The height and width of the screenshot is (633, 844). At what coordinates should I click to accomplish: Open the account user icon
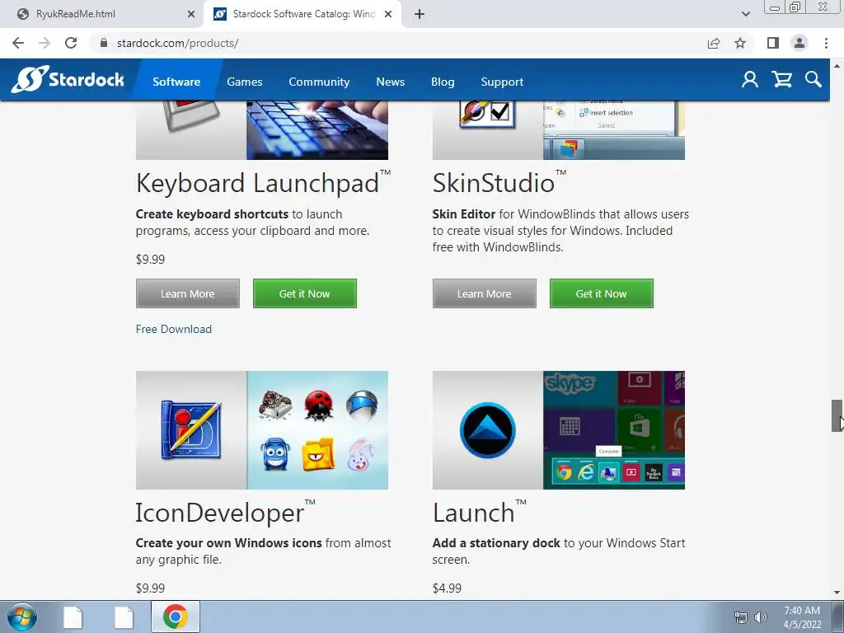(750, 80)
